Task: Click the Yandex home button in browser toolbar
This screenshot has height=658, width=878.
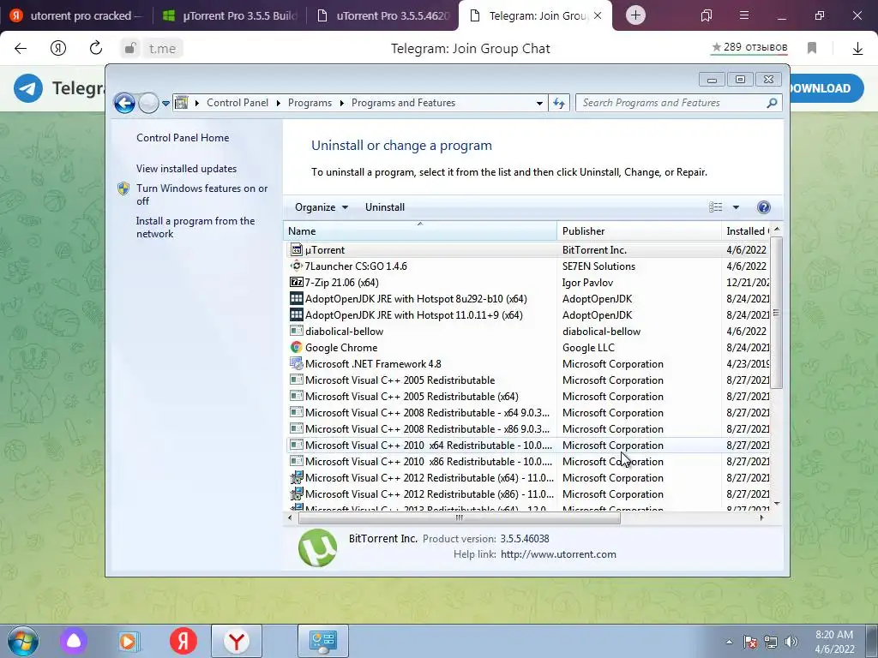Action: coord(58,49)
